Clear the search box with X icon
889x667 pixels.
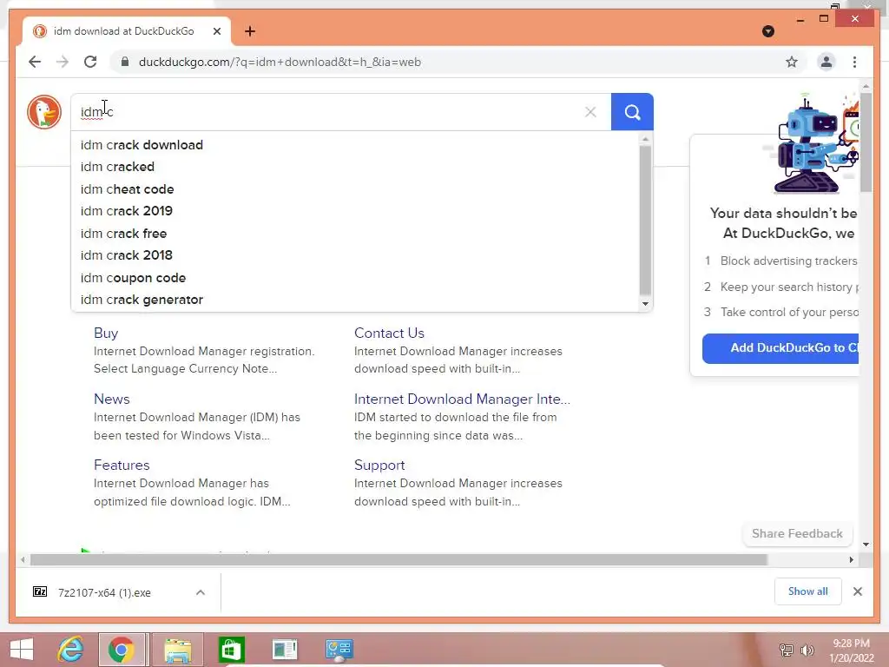tap(590, 112)
